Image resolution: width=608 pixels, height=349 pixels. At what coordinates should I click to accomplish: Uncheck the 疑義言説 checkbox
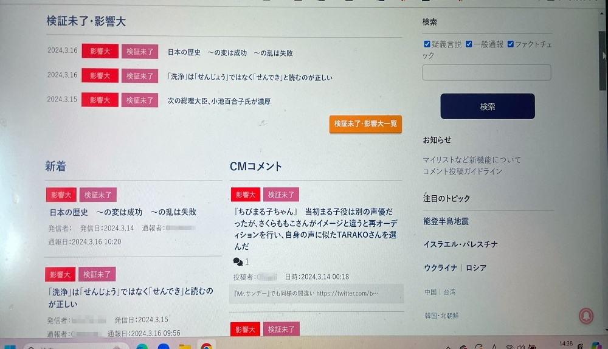[x=427, y=44]
